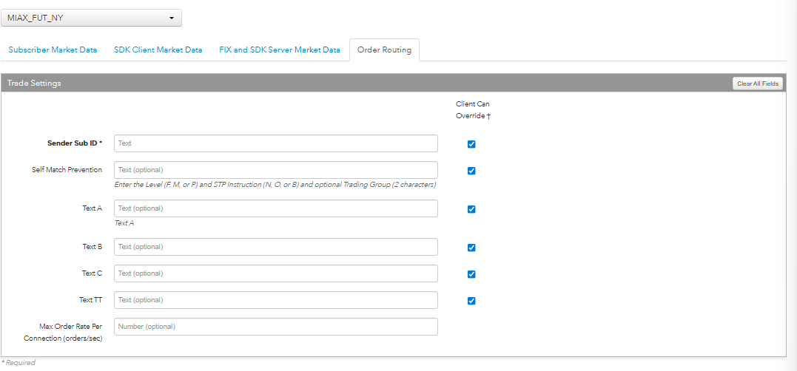
Task: Click into the Text A field
Action: (275, 208)
